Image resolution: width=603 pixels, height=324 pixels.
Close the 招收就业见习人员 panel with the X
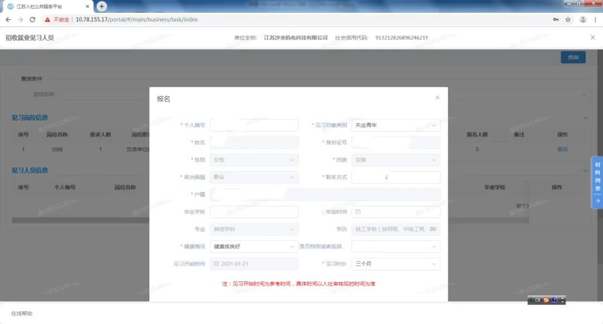click(592, 37)
